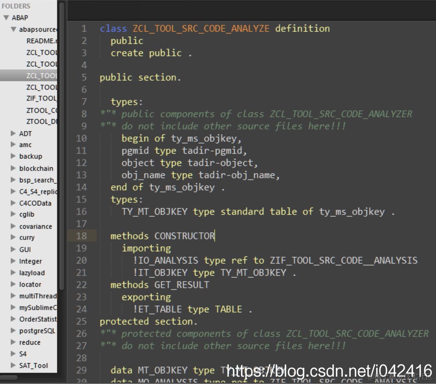Click comment 'public components' on line 8
Image resolution: width=436 pixels, height=384 pixels.
(x=168, y=114)
